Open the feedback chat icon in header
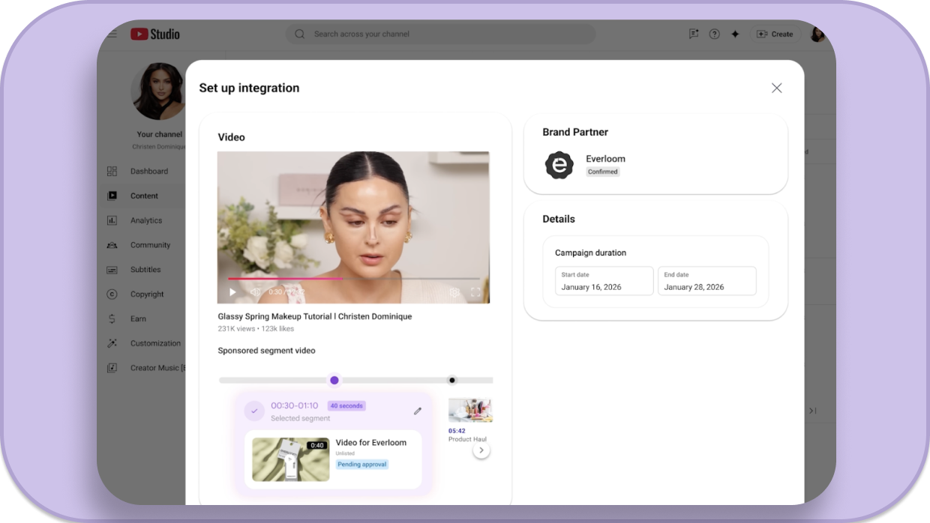Image resolution: width=930 pixels, height=523 pixels. 694,34
